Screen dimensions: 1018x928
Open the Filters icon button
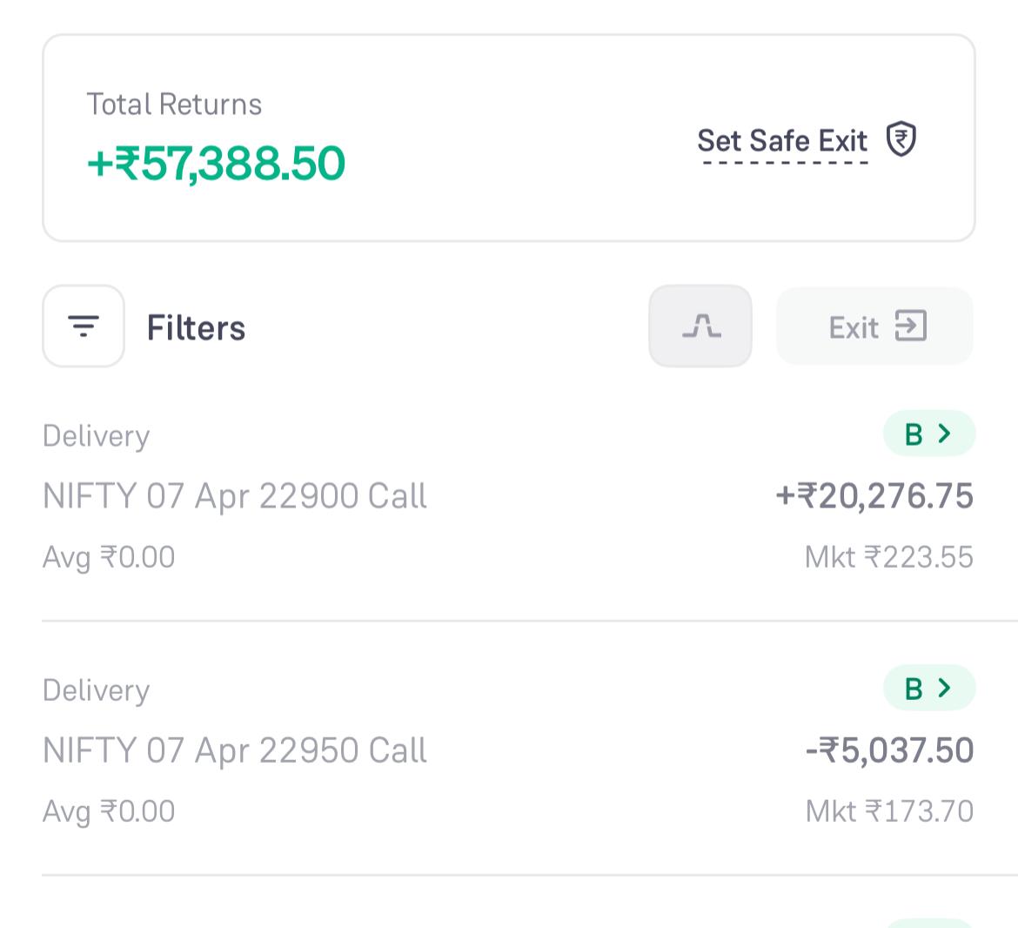[84, 326]
